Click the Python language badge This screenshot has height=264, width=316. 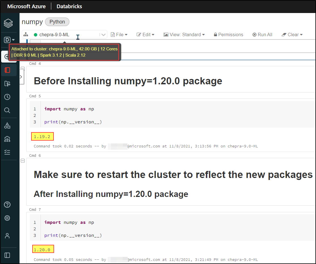pos(57,22)
